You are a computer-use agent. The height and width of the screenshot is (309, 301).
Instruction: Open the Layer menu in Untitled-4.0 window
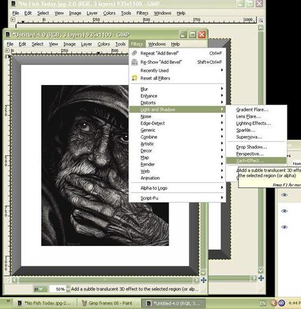click(x=86, y=44)
